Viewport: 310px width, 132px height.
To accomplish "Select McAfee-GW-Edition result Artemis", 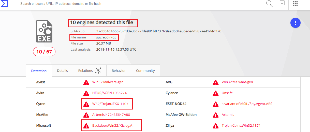I will 228,115.
